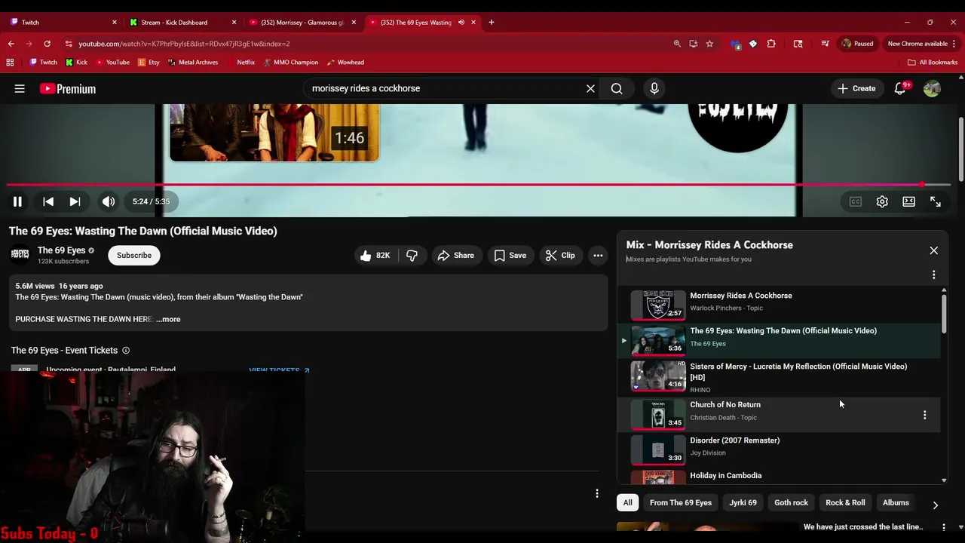The width and height of the screenshot is (965, 543).
Task: Open Chrome extensions puzzle icon
Action: click(x=771, y=44)
